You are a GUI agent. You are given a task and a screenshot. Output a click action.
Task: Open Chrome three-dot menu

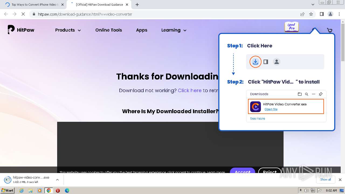tap(339, 14)
